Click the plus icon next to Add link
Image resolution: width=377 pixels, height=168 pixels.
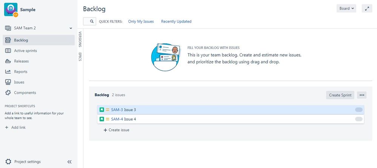(x=7, y=127)
